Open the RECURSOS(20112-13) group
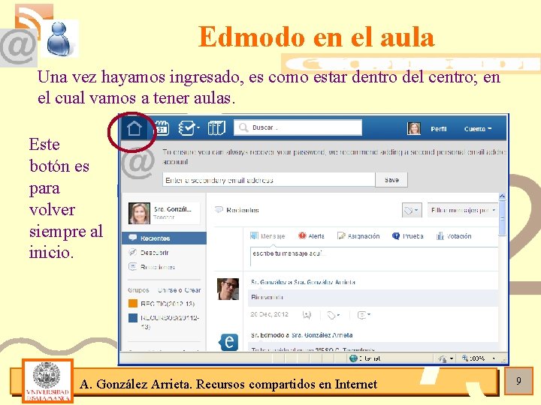Screen dimensions: 541x405 tap(170, 322)
